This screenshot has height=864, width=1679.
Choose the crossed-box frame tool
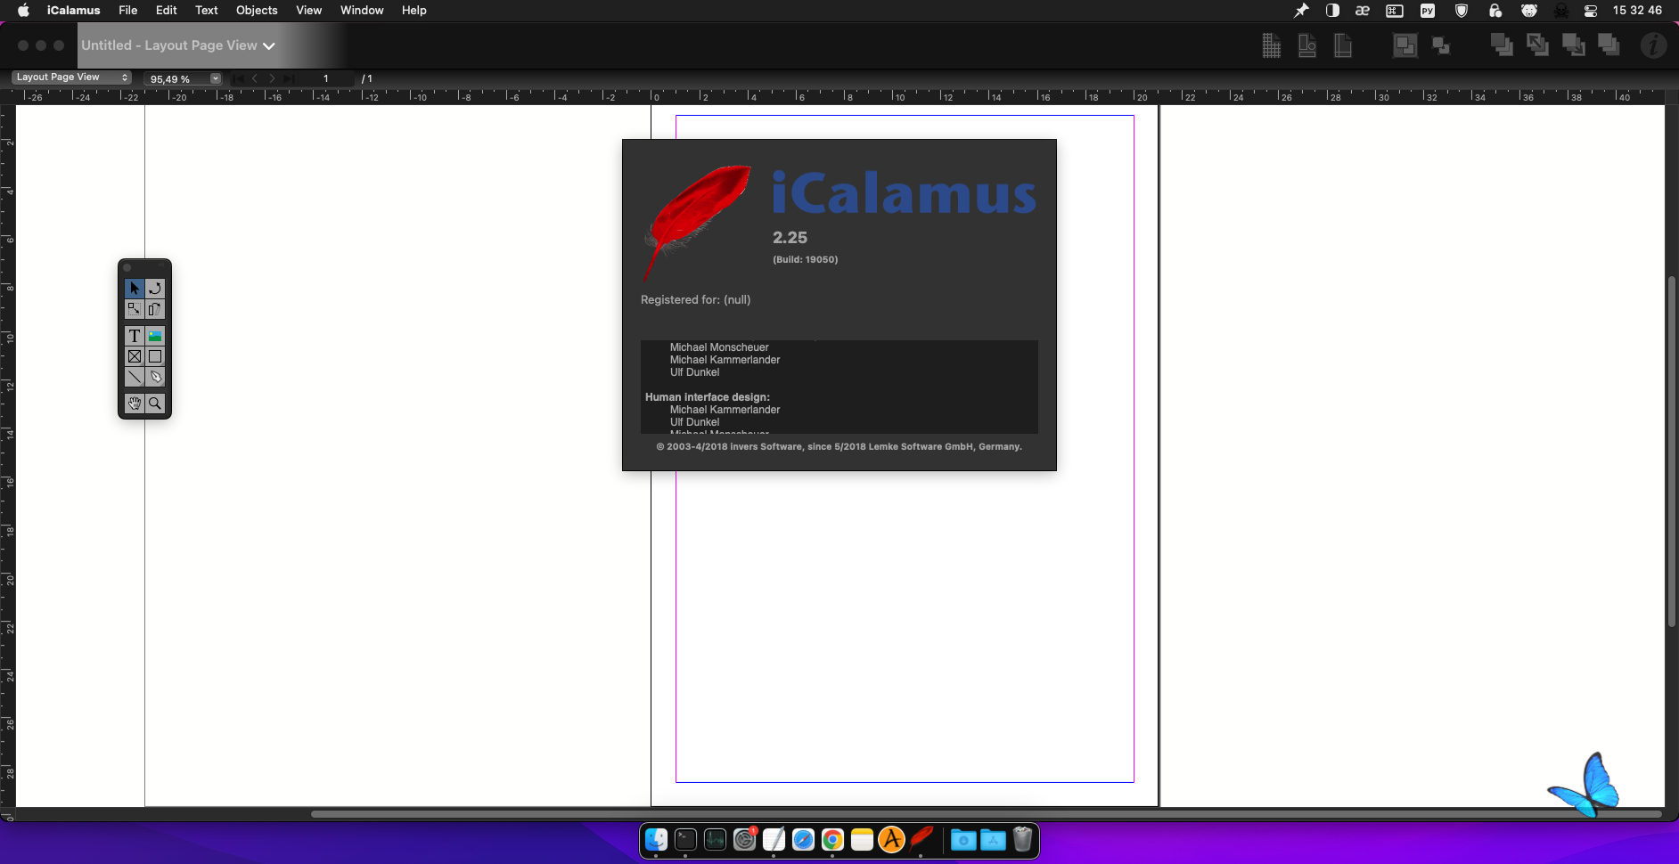pos(134,356)
